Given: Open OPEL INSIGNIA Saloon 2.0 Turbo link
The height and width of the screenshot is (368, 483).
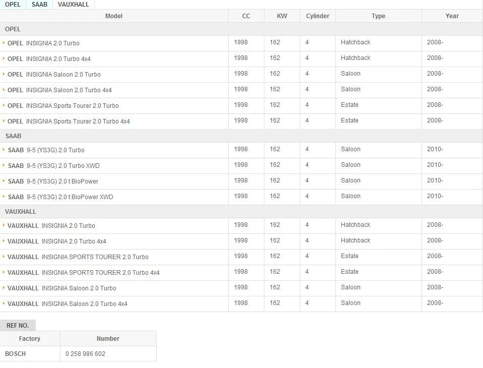Looking at the screenshot, I should pos(54,75).
